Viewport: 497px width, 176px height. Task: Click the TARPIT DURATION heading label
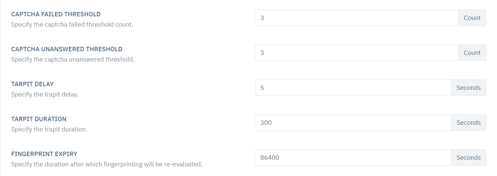pos(39,119)
